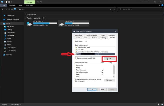164x106 pixels.
Task: Switch to the Tools tab
Action: click(85, 38)
